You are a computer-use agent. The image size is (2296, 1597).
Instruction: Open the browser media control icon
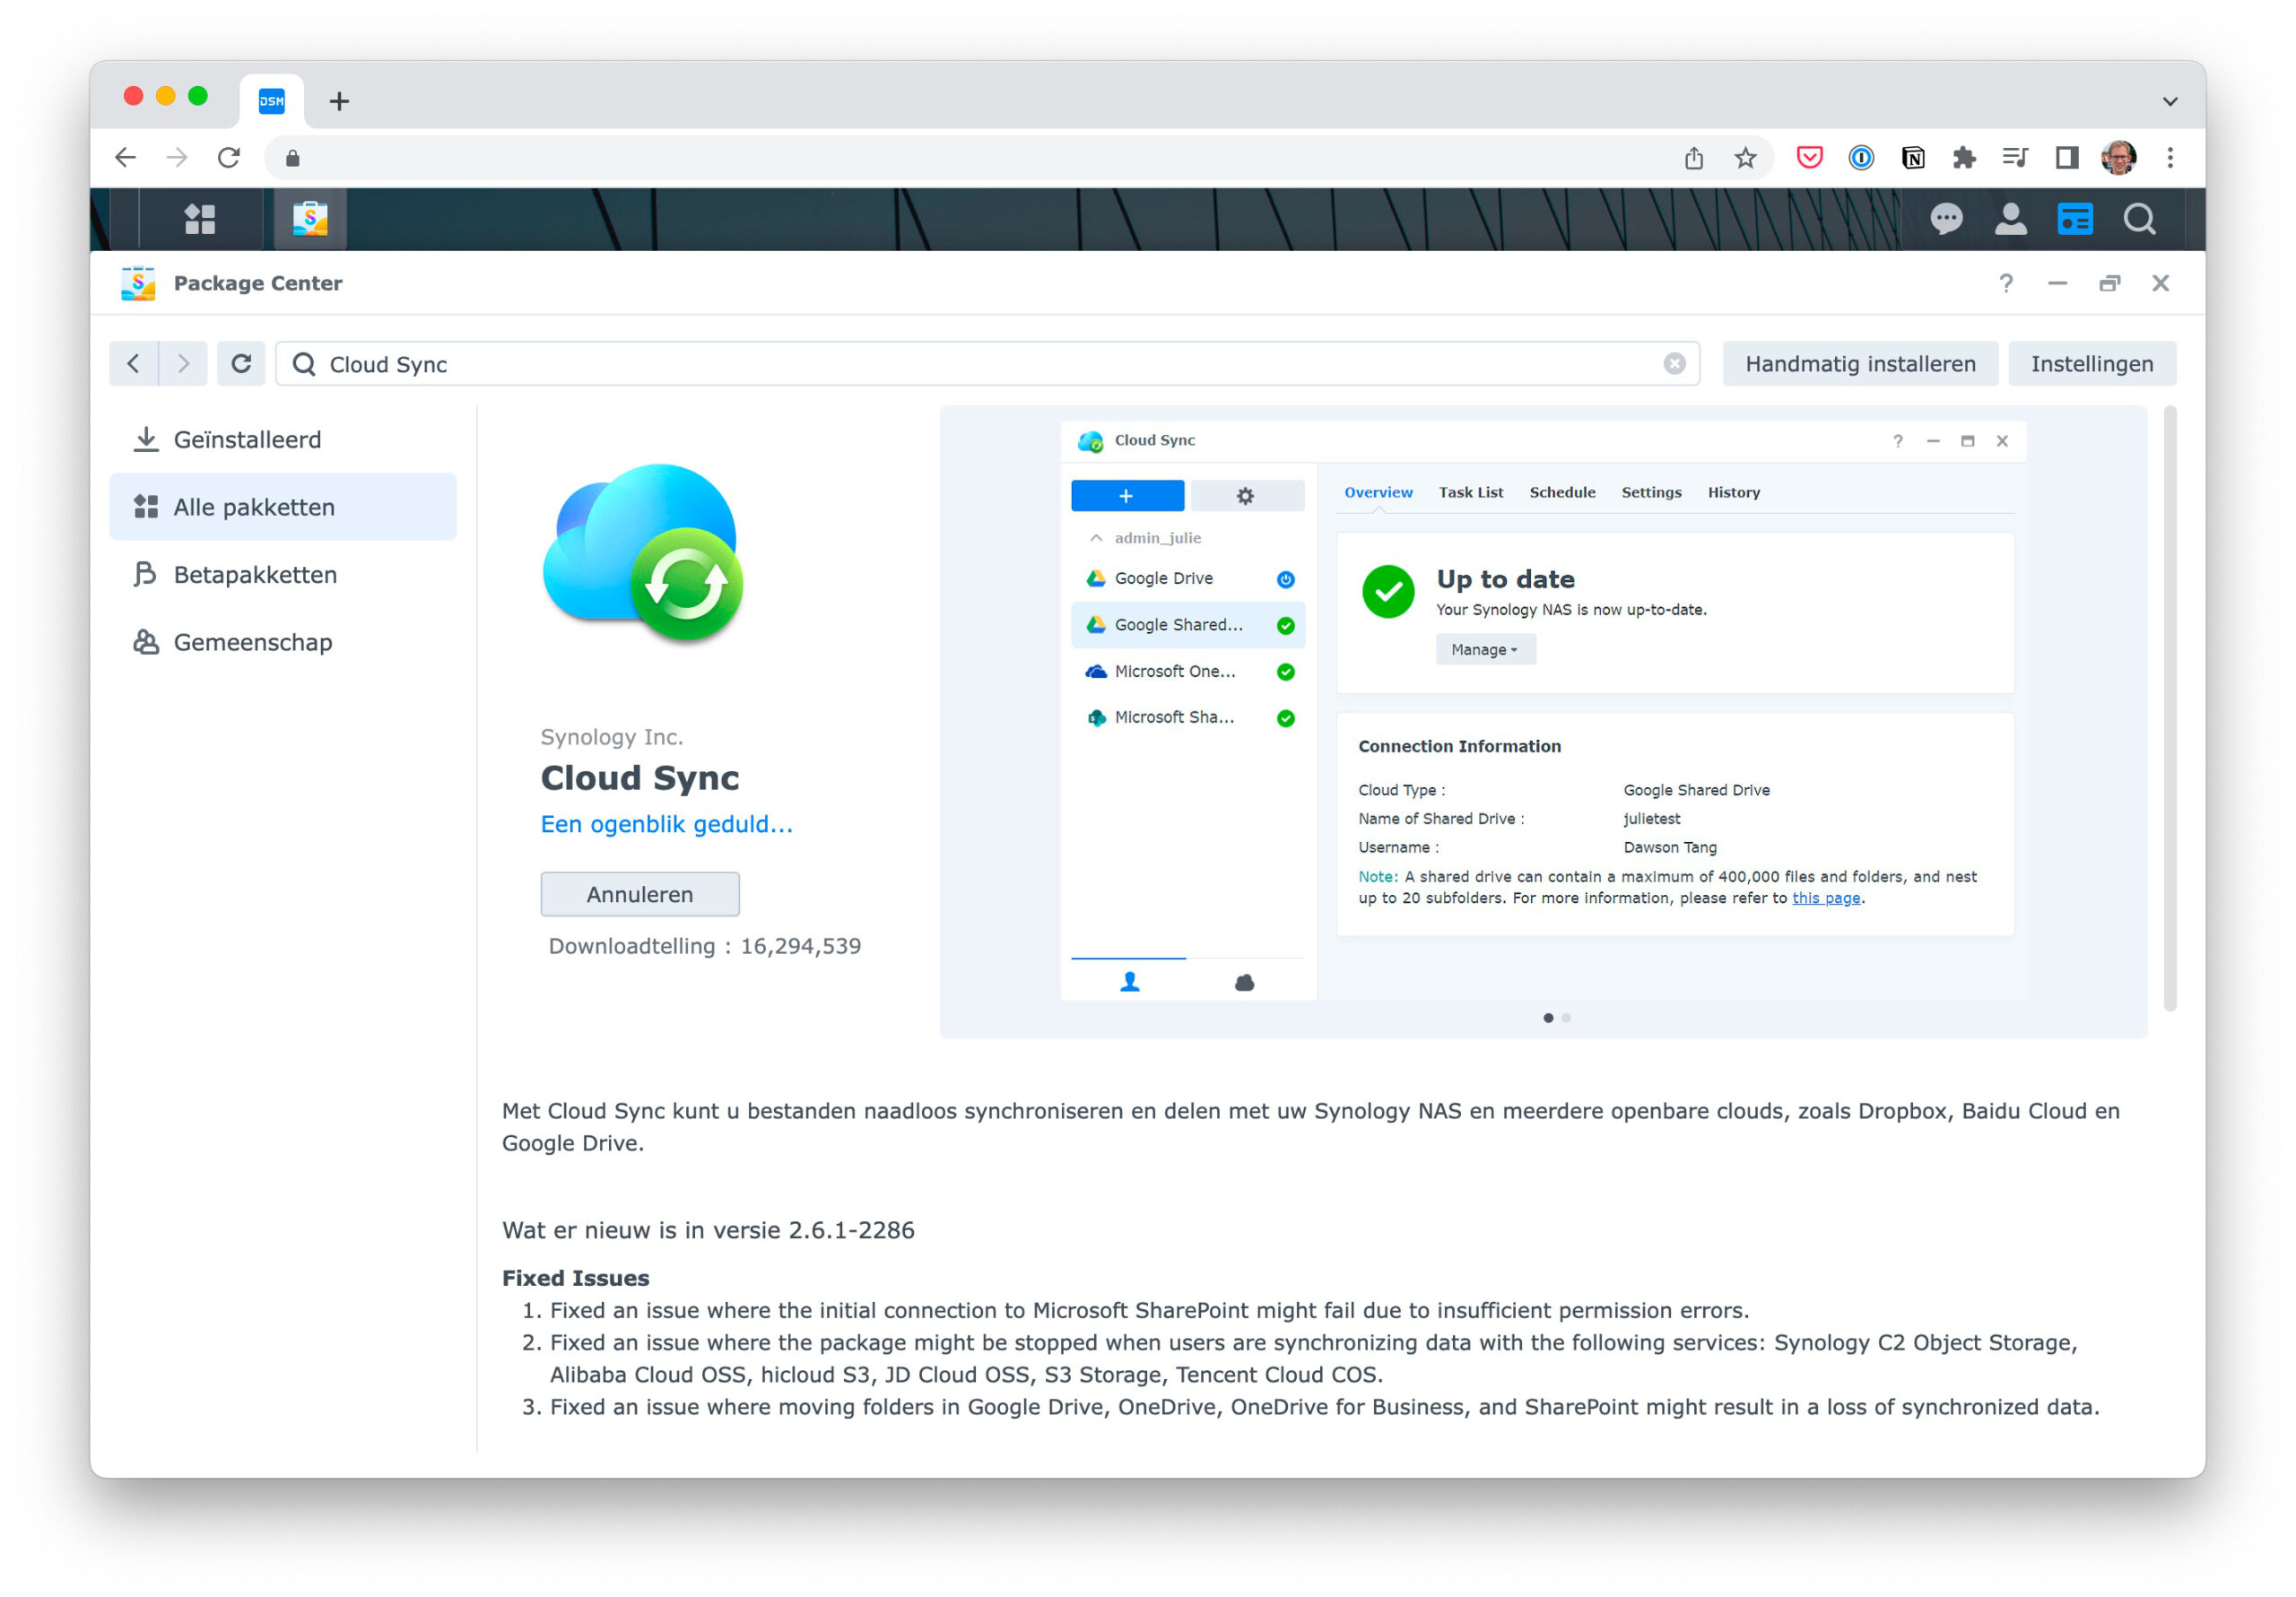point(2014,158)
